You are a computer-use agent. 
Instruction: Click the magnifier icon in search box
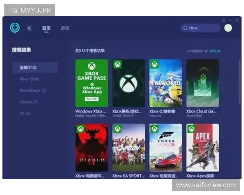coord(185,28)
